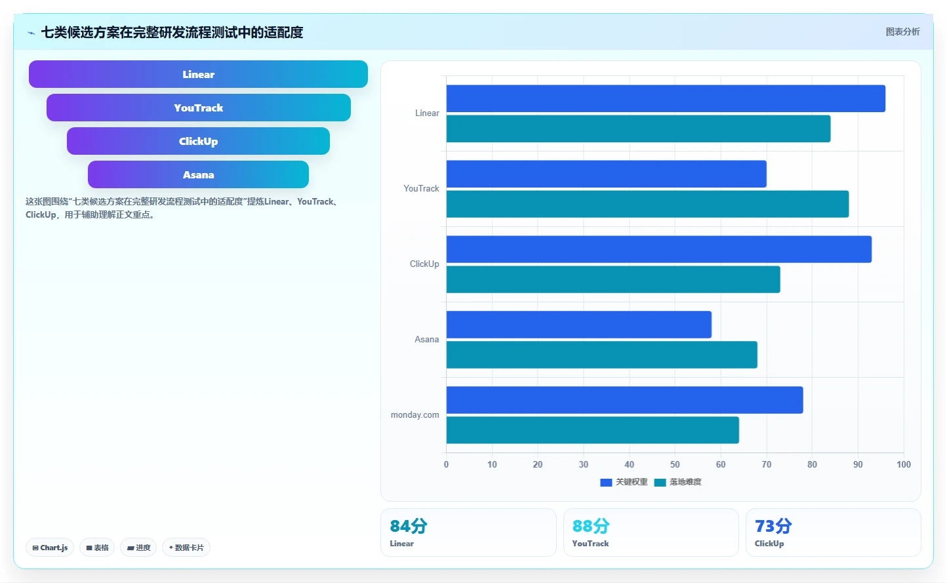Toggle the 落地难度 legend color box

[660, 482]
